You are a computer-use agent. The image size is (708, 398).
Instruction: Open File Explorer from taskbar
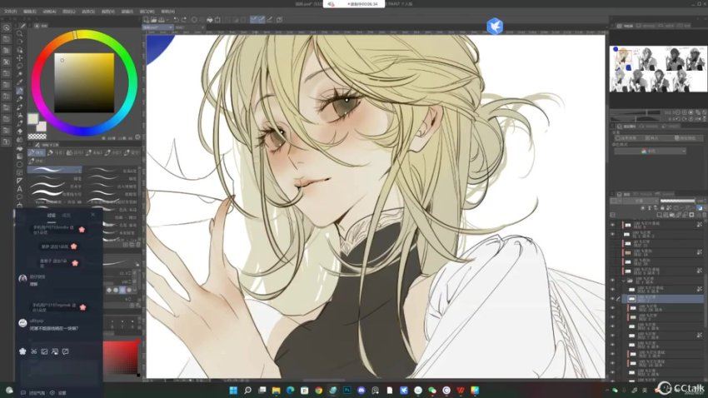point(276,391)
